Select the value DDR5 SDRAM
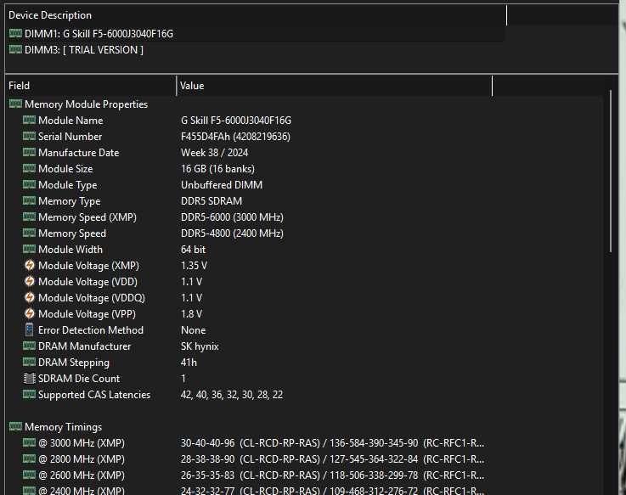The image size is (626, 495). tap(211, 200)
